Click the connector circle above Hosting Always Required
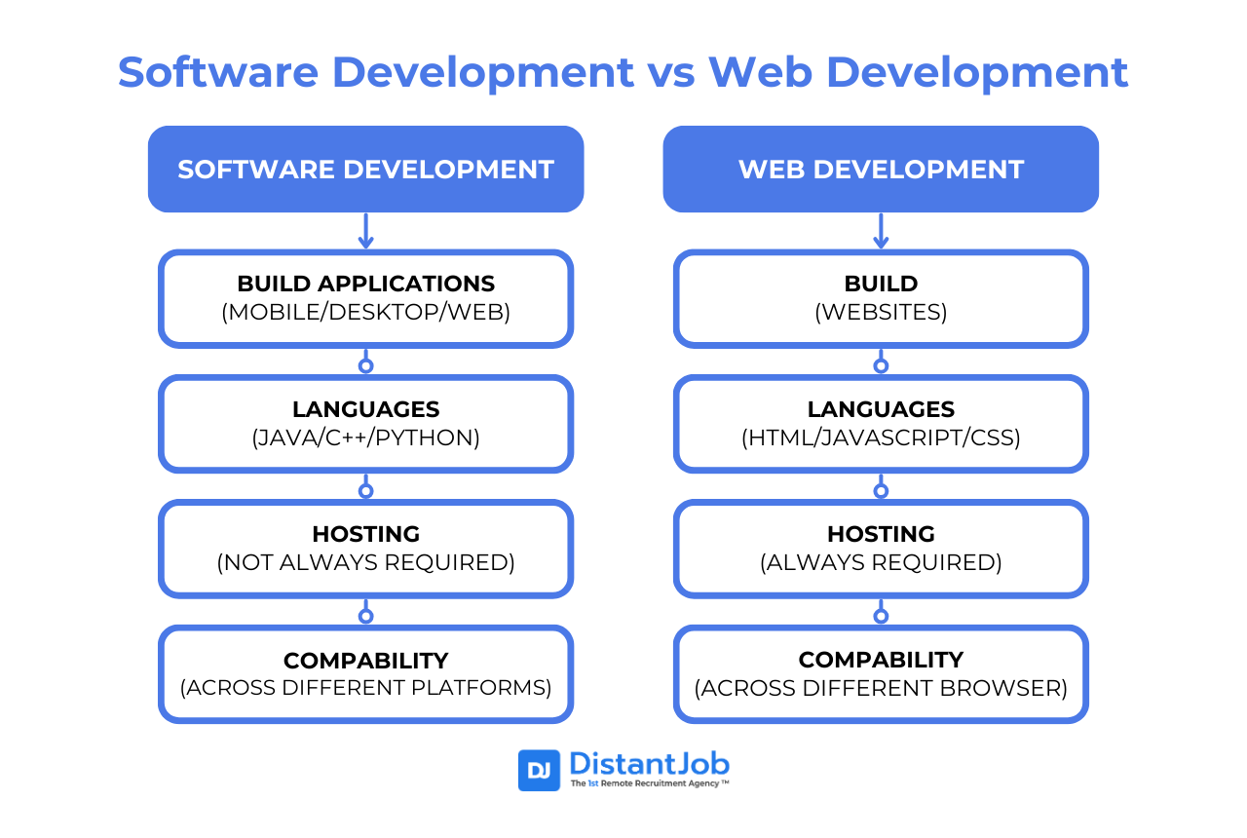 tap(881, 489)
